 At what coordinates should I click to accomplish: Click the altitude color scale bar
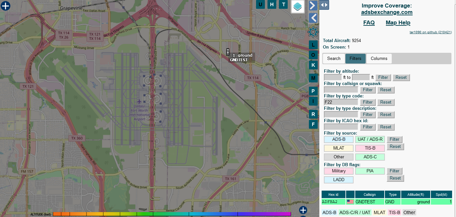[x=172, y=214]
